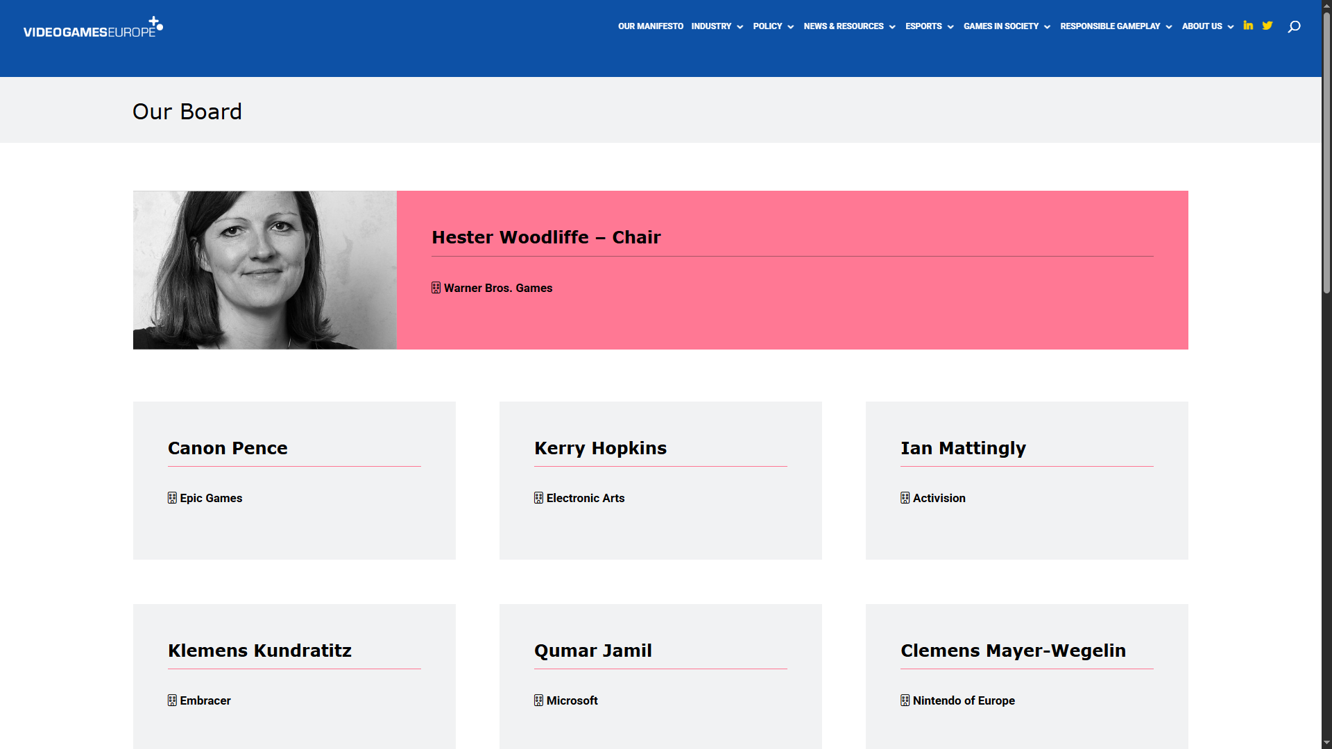Select the 'Clemens Mayer-Wegelin' name

pyautogui.click(x=1013, y=651)
